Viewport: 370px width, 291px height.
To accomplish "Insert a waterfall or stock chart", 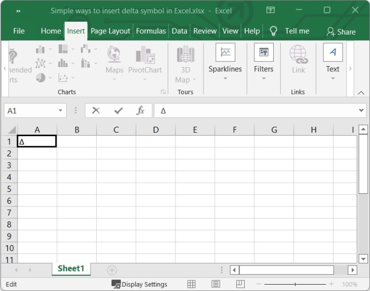I will [x=86, y=49].
